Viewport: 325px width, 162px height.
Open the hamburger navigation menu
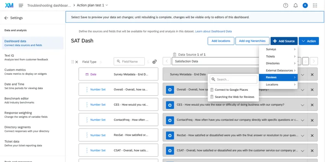pos(21,5)
